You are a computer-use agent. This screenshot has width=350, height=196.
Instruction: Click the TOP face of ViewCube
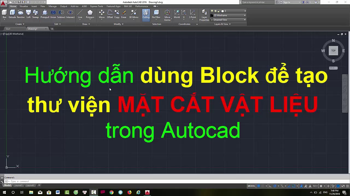[333, 51]
